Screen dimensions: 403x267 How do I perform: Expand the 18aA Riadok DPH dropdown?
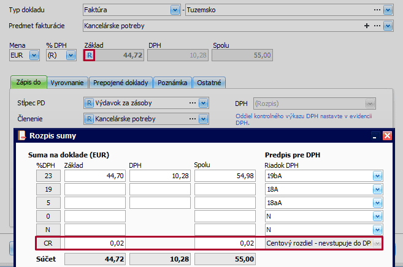(x=377, y=203)
